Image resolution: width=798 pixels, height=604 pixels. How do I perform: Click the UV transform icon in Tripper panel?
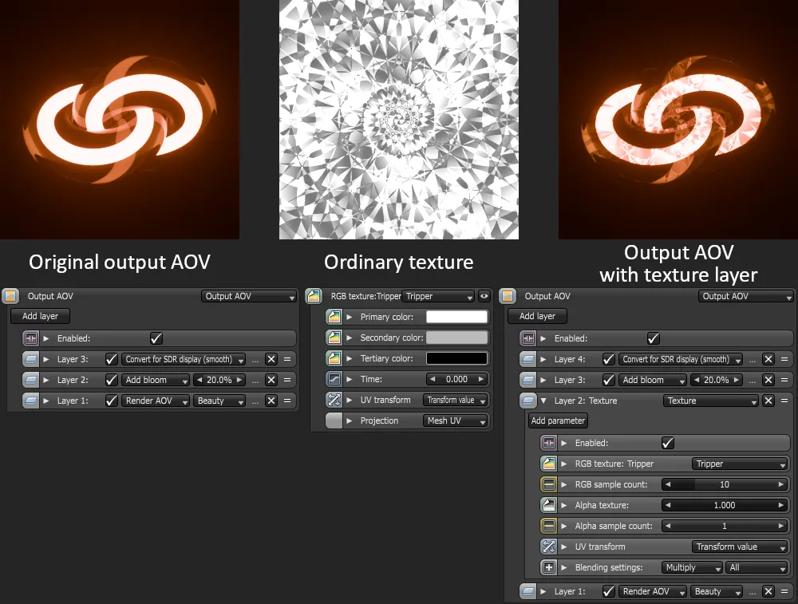(334, 400)
